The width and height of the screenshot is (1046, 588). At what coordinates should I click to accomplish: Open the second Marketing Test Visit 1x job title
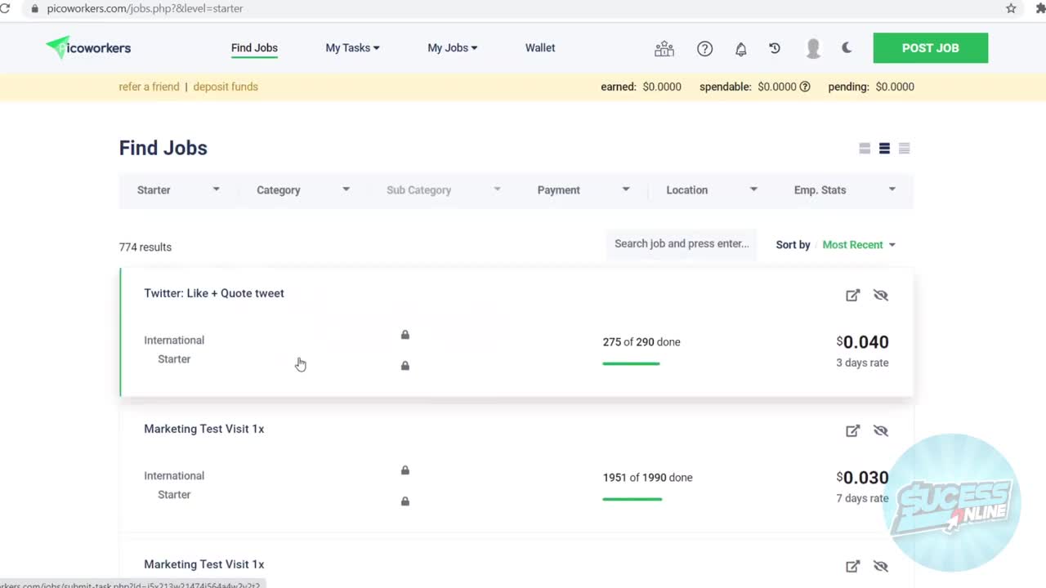(204, 564)
